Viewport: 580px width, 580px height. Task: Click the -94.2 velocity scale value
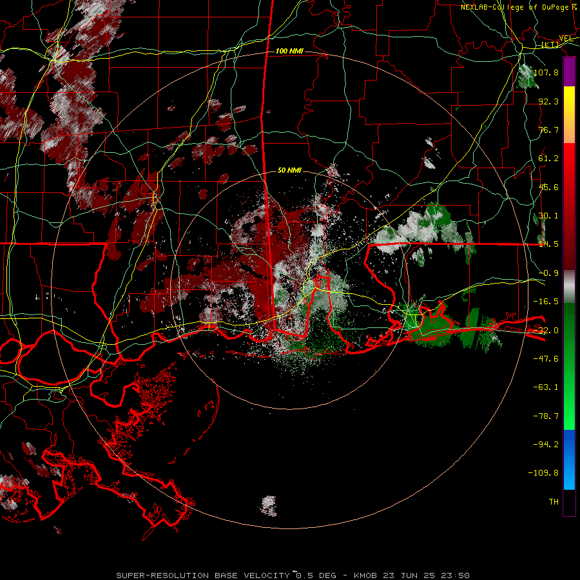546,445
